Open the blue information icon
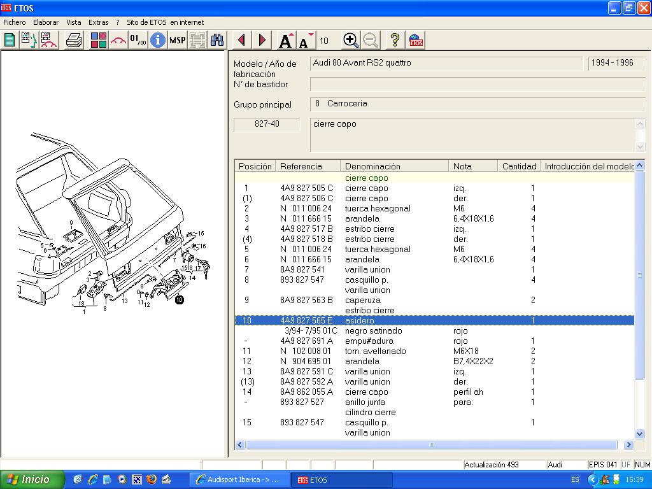 click(x=158, y=40)
